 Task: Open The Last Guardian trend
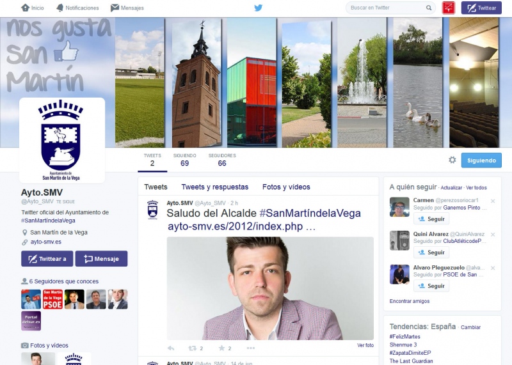pos(411,361)
